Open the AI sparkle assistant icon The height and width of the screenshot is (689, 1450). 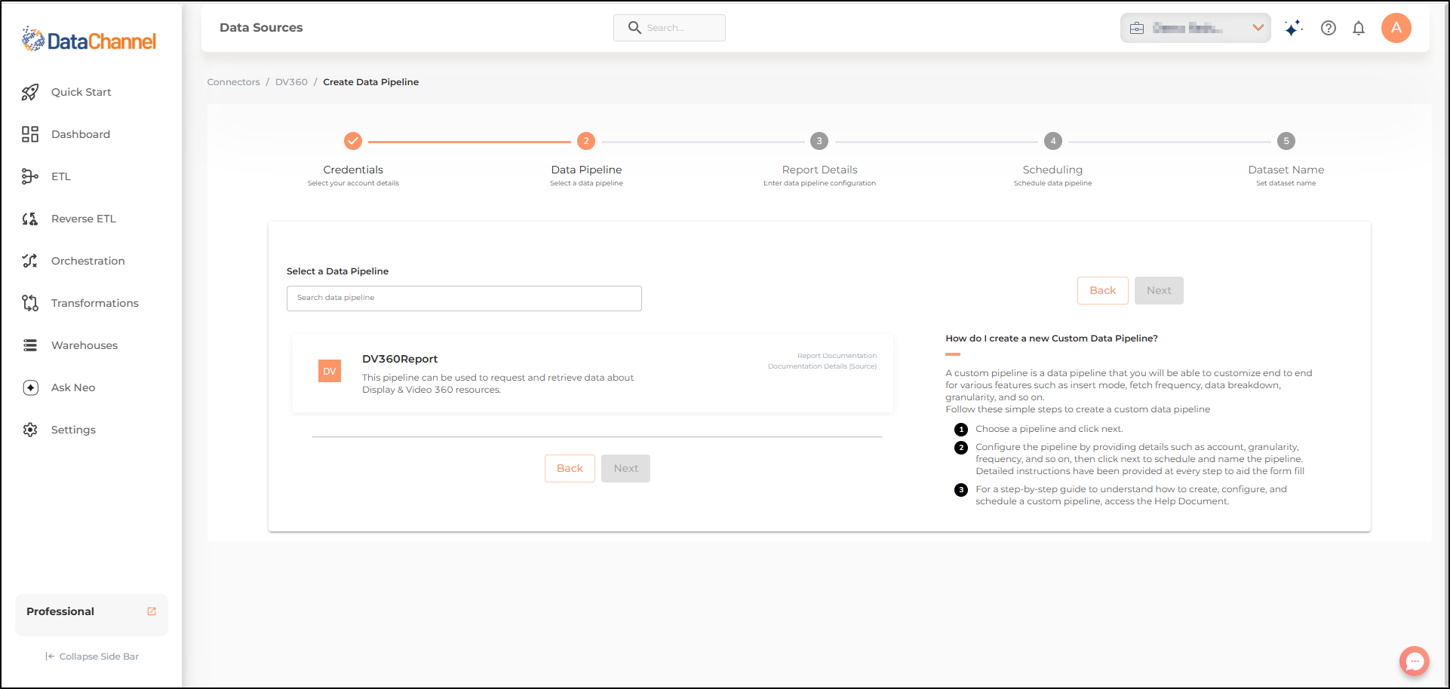[x=1293, y=28]
